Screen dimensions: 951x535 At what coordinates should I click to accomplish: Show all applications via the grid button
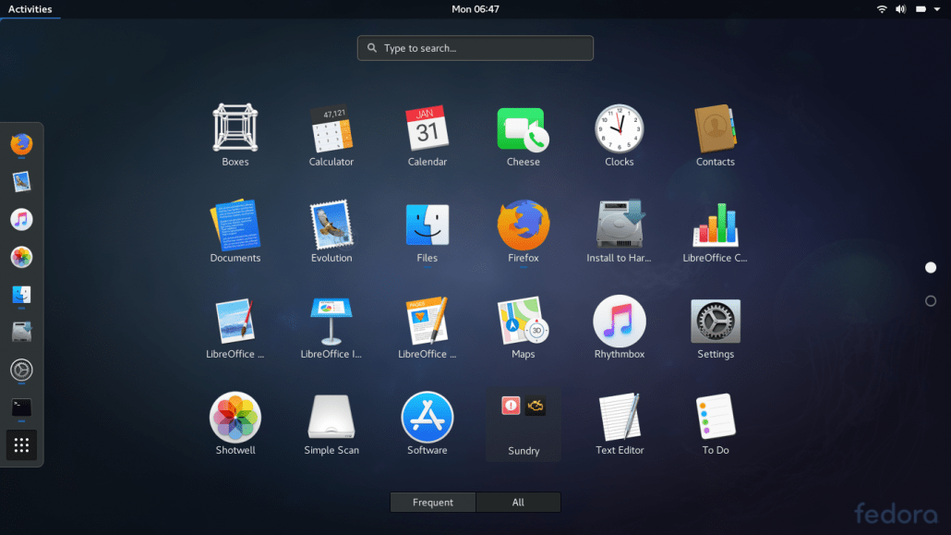(20, 444)
